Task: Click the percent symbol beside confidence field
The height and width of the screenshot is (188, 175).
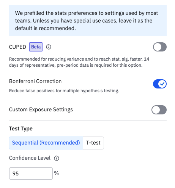Action: click(56, 173)
